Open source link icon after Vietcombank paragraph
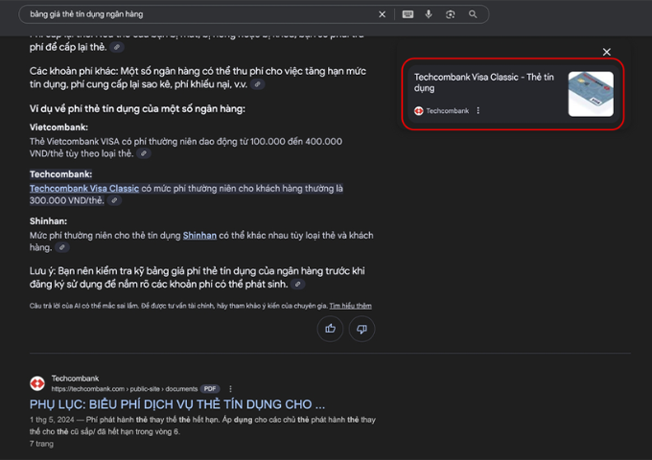Image resolution: width=652 pixels, height=460 pixels. (x=144, y=153)
